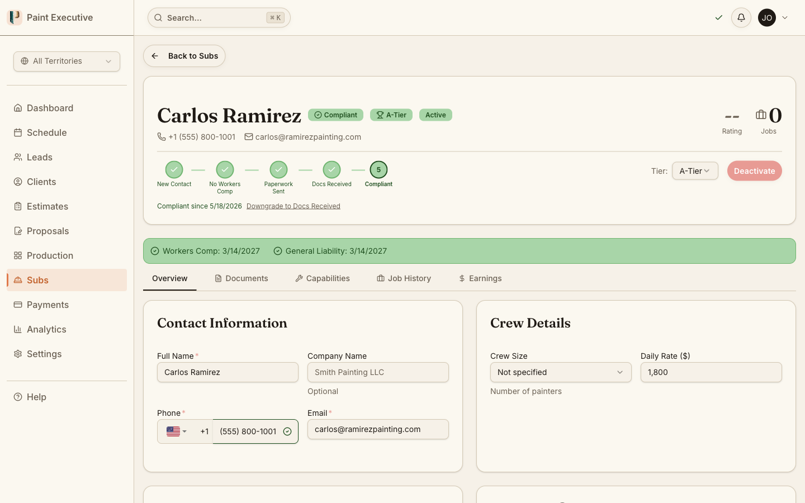Screen dimensions: 805x503
Task: Select the Overview tab
Action: click(170, 278)
